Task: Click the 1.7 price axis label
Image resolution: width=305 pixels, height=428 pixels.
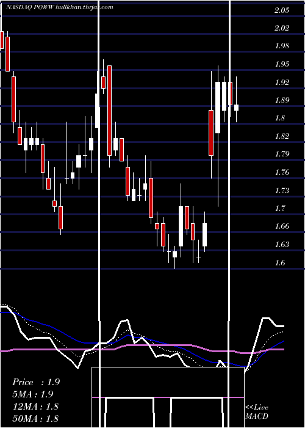Action: [x=279, y=208]
